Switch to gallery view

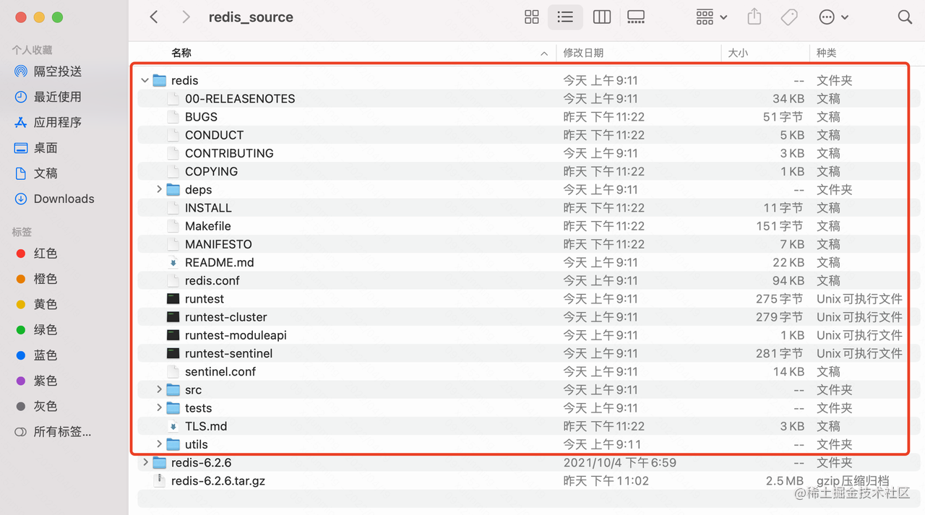636,17
